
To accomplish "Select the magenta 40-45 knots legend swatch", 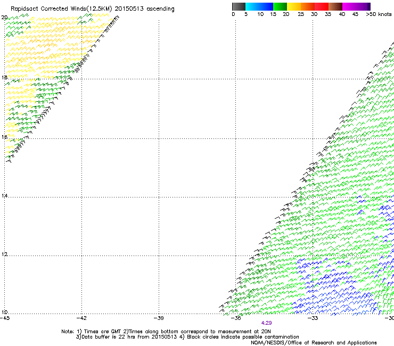I will [x=349, y=6].
